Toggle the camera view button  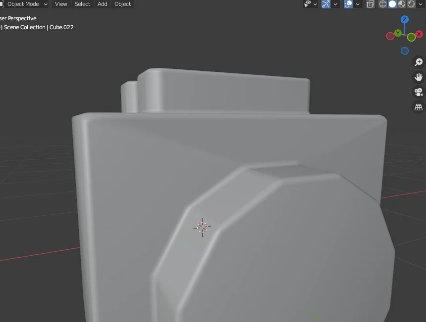click(419, 92)
